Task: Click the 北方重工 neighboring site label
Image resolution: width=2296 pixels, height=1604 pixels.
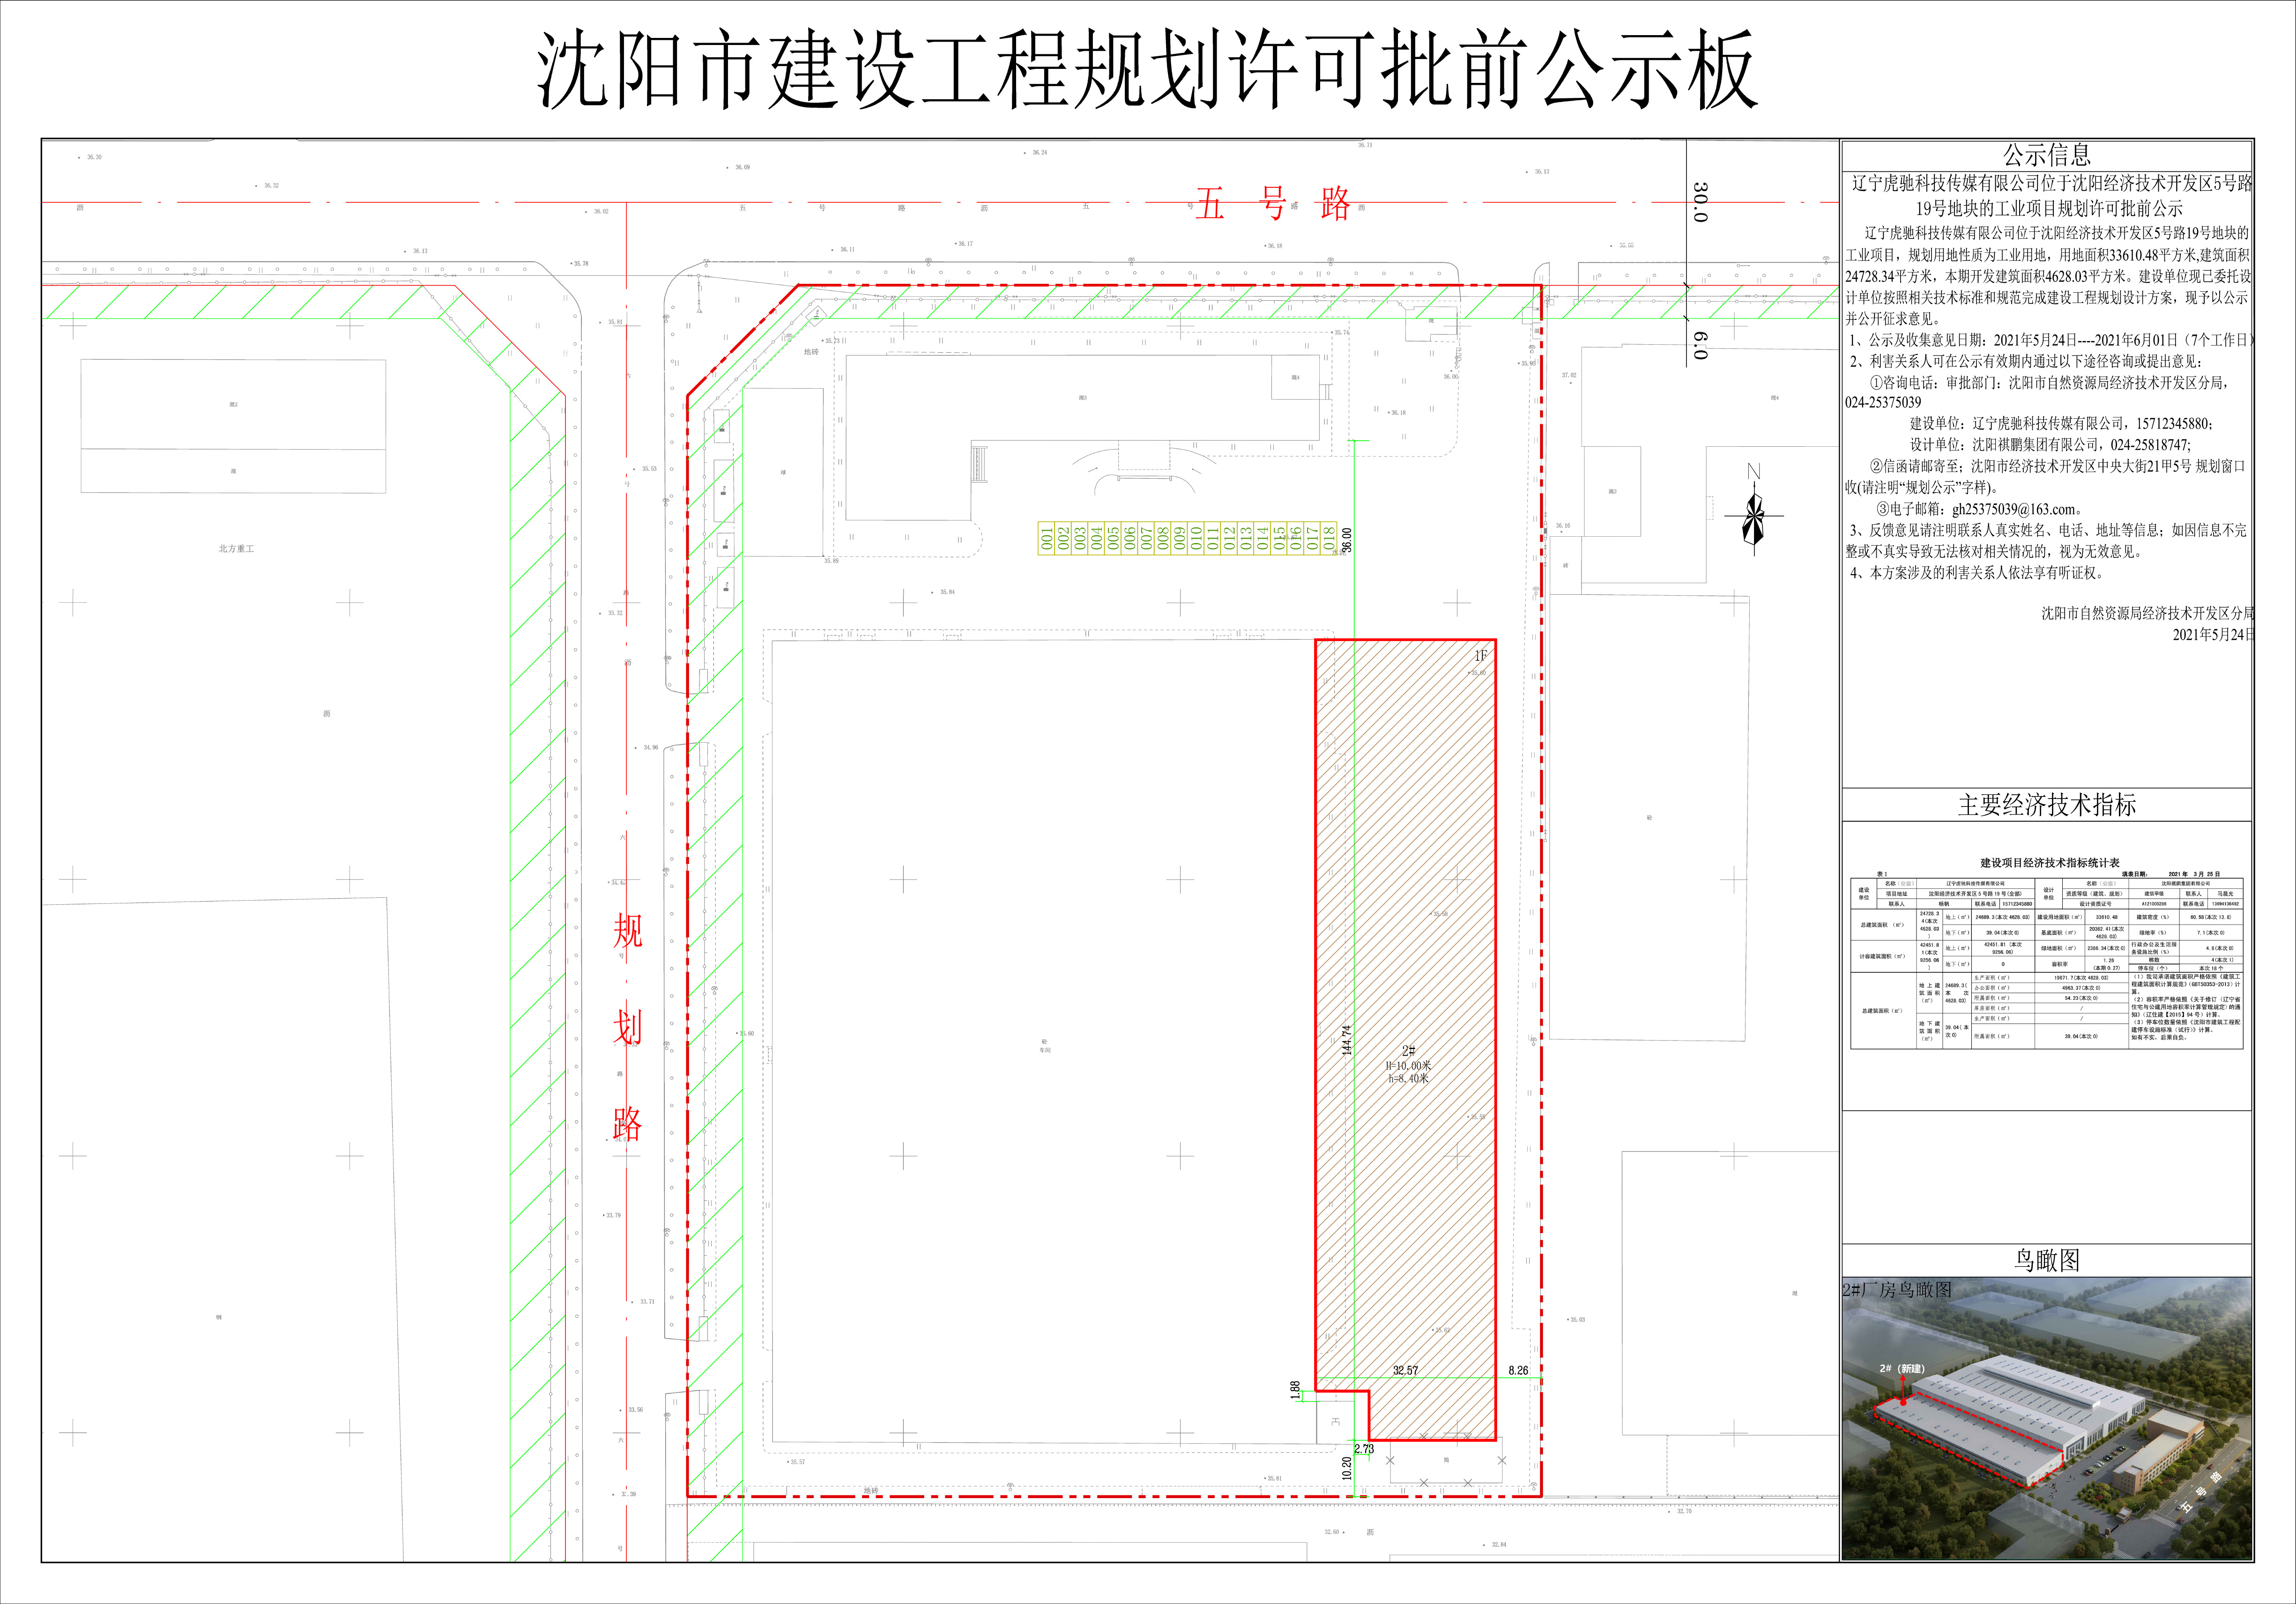Action: 236,549
